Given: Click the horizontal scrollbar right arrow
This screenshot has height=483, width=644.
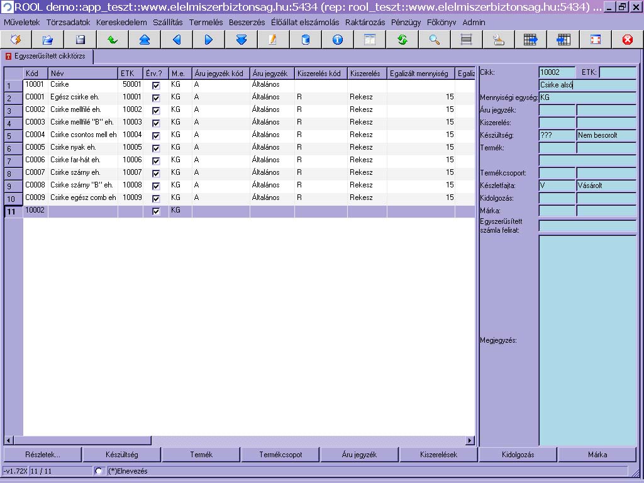Looking at the screenshot, I should click(470, 441).
